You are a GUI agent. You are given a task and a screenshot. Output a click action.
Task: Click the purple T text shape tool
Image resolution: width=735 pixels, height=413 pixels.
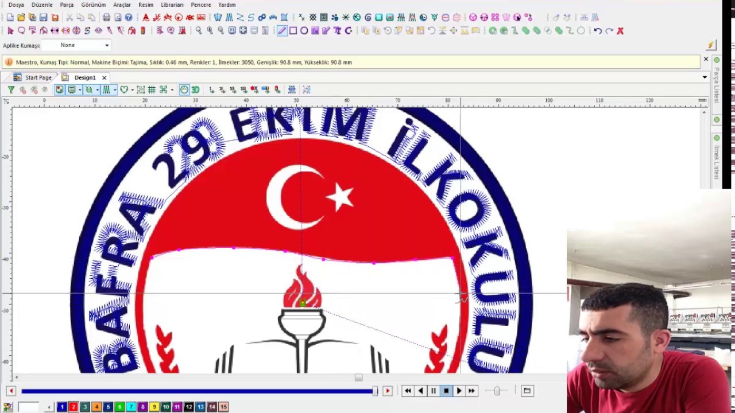(337, 31)
